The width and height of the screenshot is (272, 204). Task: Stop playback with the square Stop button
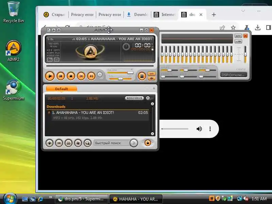tap(71, 76)
